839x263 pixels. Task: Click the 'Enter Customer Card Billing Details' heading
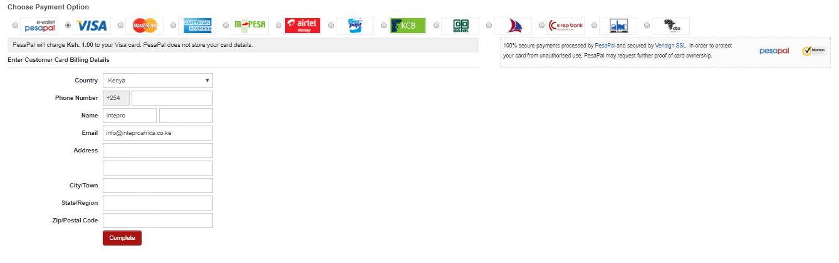pos(58,60)
